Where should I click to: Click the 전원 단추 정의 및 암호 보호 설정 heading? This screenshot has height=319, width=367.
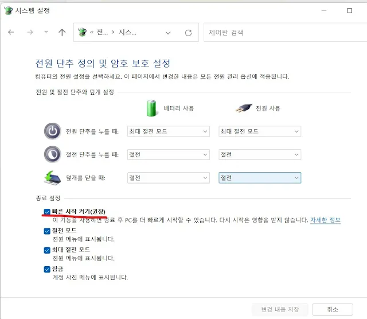(103, 63)
